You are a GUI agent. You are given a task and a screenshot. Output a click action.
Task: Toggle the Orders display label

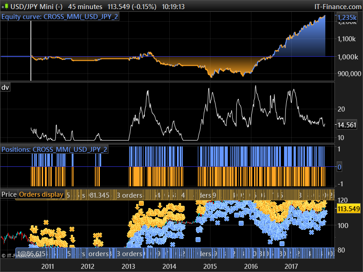41,194
